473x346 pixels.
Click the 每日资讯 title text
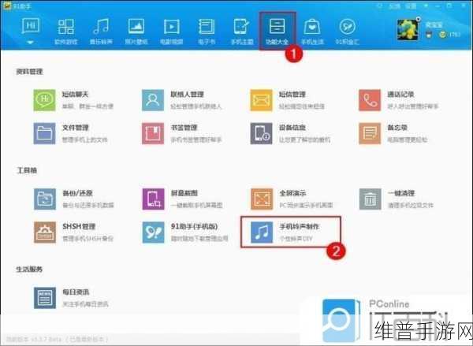click(x=76, y=292)
